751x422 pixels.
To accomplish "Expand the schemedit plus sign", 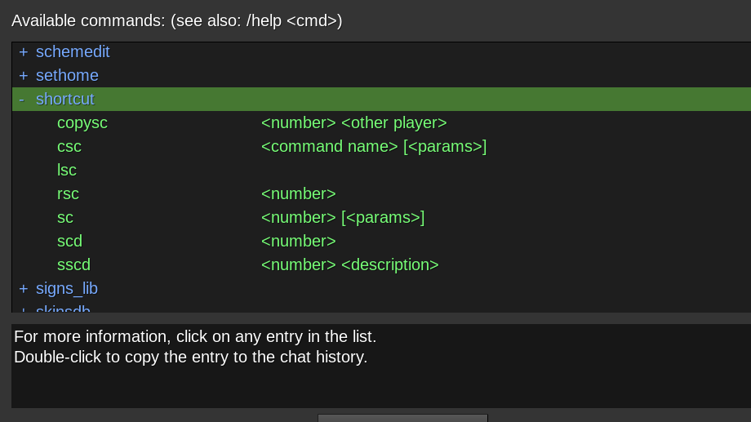I will coord(24,52).
